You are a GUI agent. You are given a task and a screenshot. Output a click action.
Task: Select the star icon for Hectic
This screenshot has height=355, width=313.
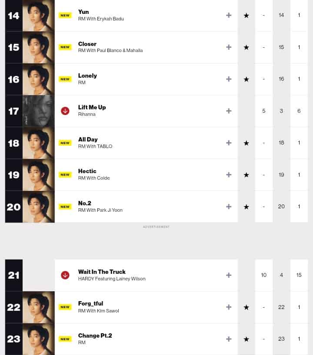[x=246, y=175]
